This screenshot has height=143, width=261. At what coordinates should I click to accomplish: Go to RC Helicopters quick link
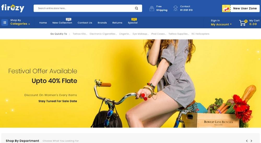pos(200,34)
